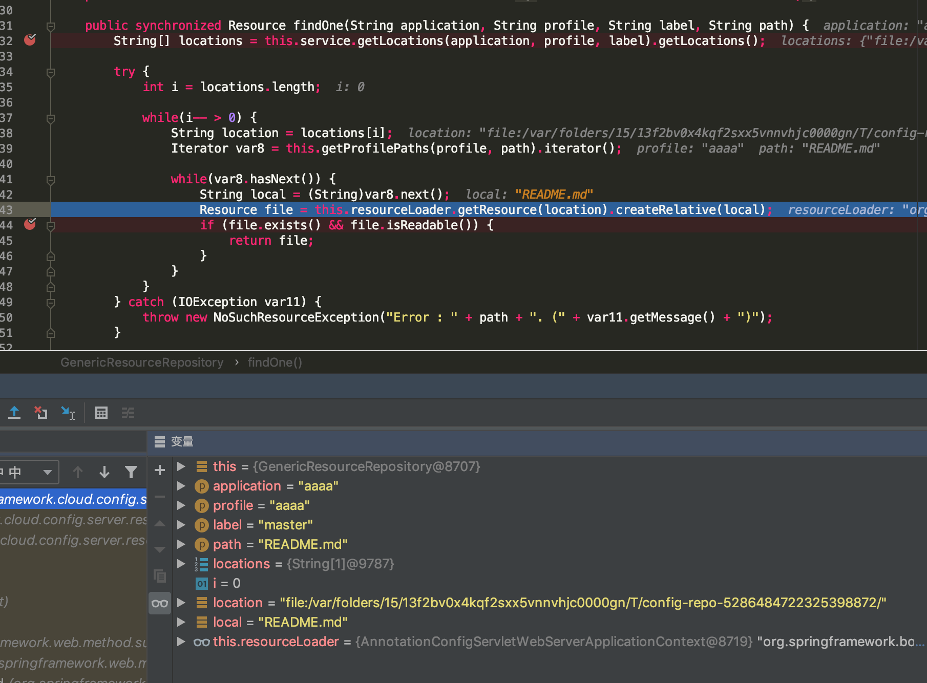Expand the this.resourceLoader watch node
The width and height of the screenshot is (927, 683).
tap(181, 642)
